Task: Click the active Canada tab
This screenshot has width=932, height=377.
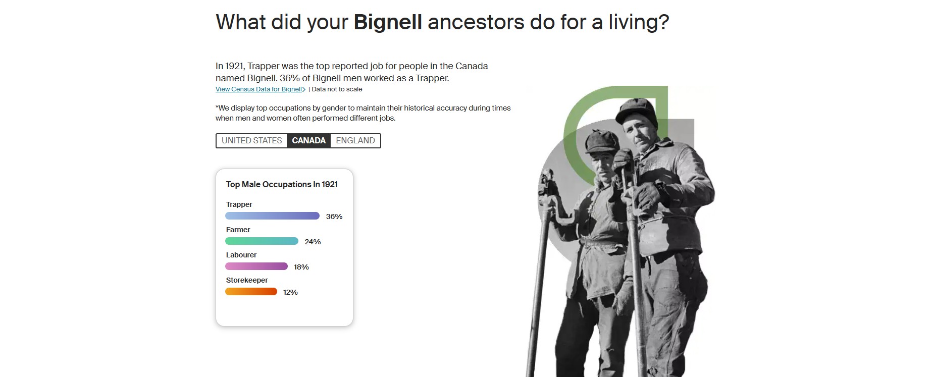Action: click(x=308, y=140)
